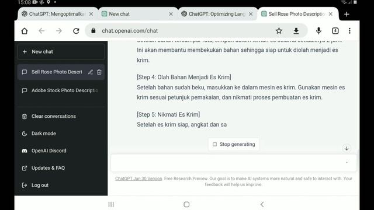Rename the Sell Rose Photo conversation

pyautogui.click(x=91, y=72)
